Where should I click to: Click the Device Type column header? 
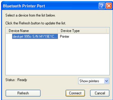tap(82, 31)
